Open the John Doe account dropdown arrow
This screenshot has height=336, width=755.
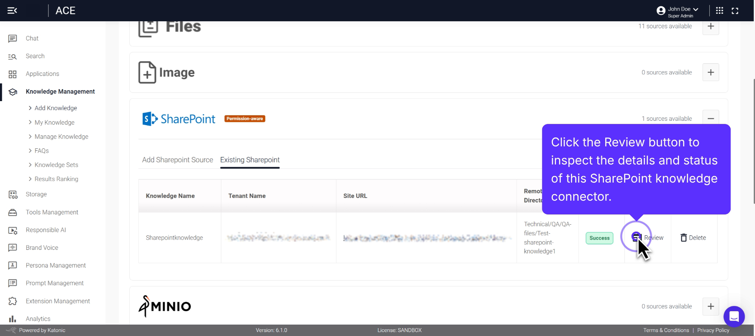coord(696,9)
